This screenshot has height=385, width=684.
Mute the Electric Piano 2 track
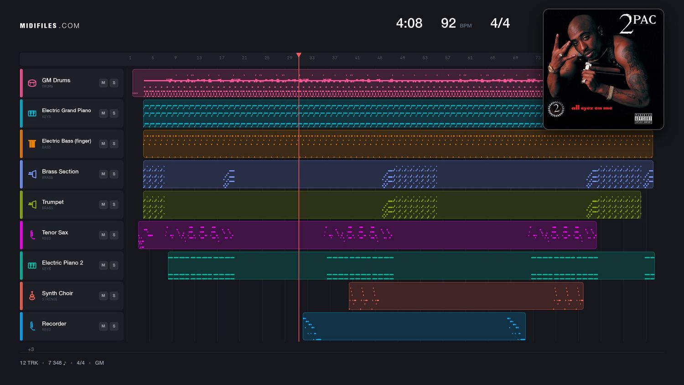click(104, 265)
